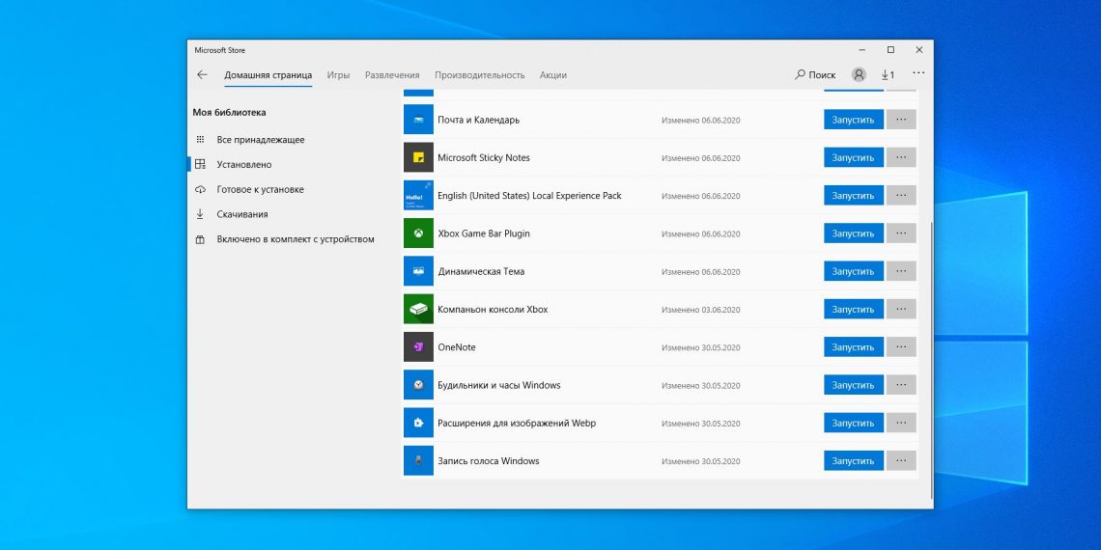Open Поиск search in the header

click(815, 75)
